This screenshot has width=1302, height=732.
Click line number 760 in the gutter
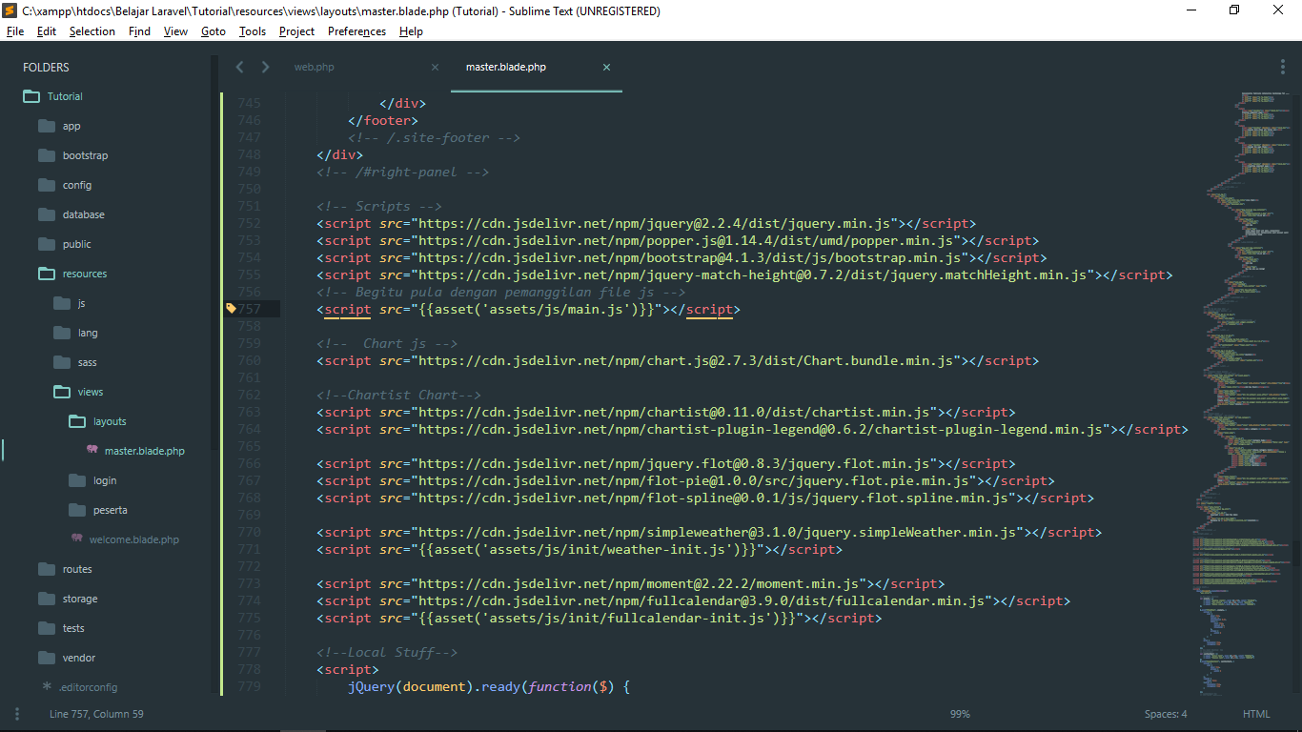click(249, 360)
